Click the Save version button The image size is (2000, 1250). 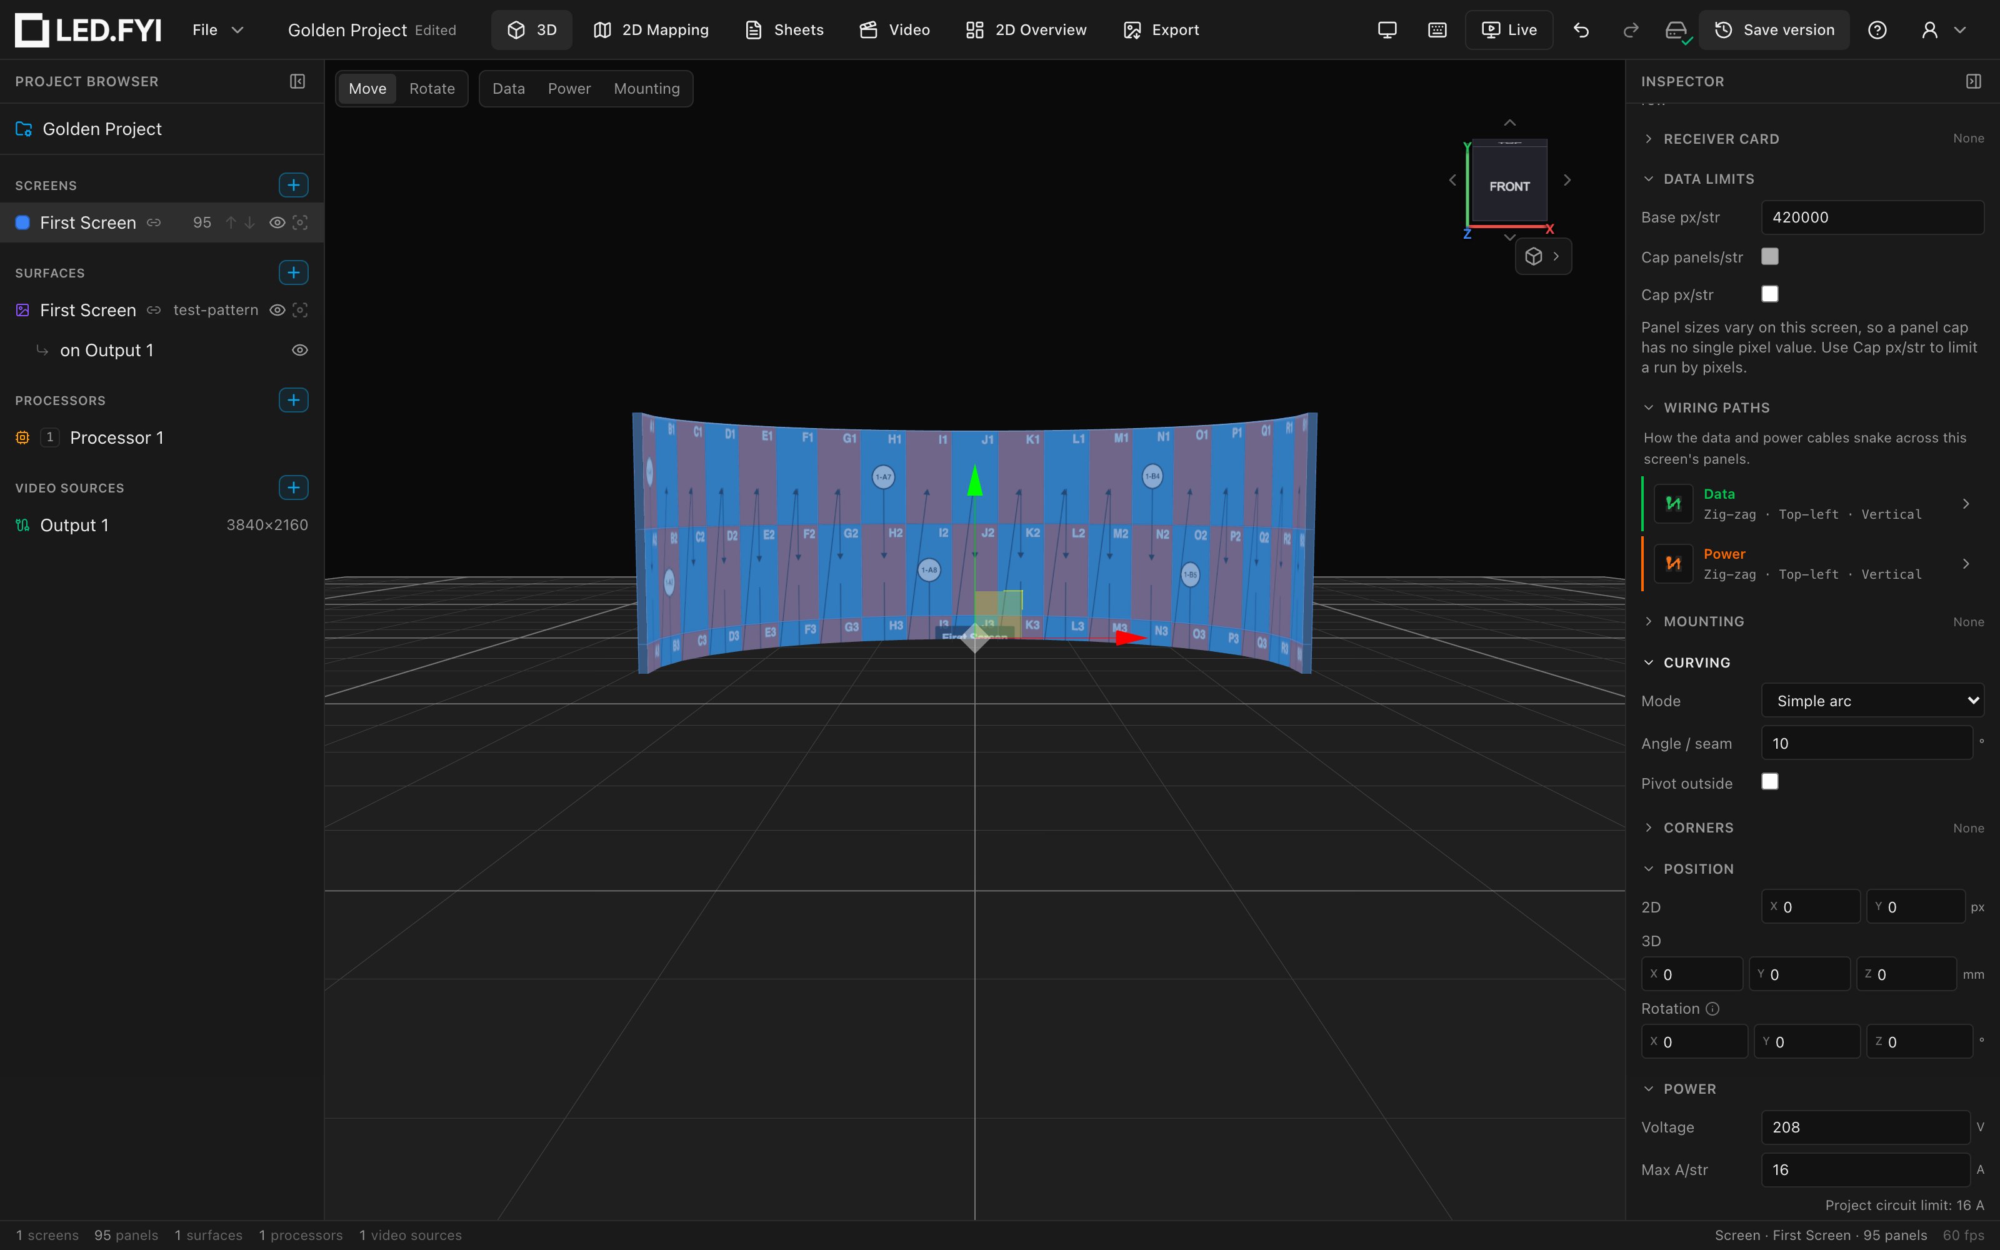click(x=1774, y=30)
